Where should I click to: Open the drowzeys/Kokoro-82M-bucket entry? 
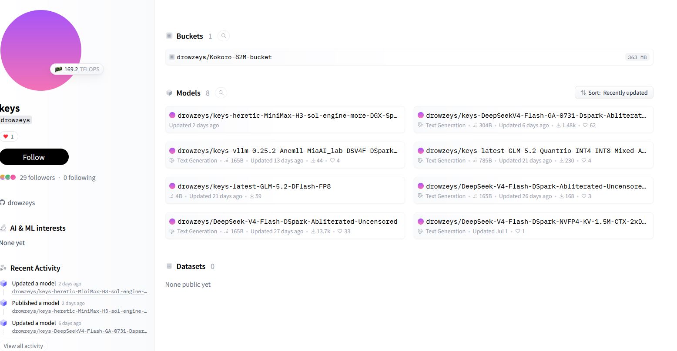409,57
